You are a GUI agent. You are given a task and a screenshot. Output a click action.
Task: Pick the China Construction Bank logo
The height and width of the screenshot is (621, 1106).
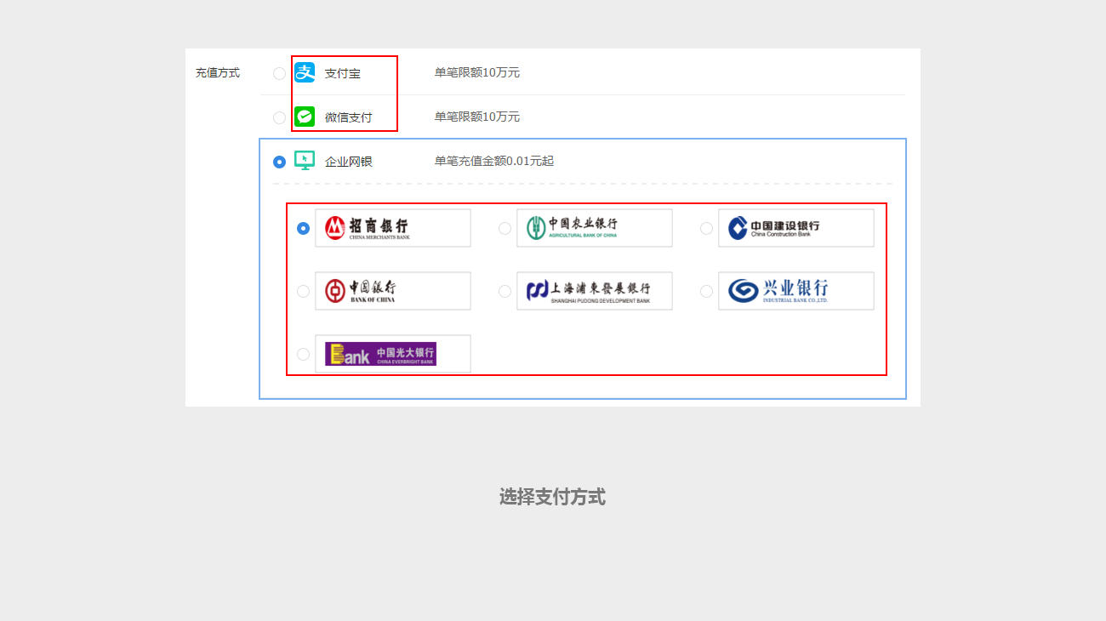point(795,228)
